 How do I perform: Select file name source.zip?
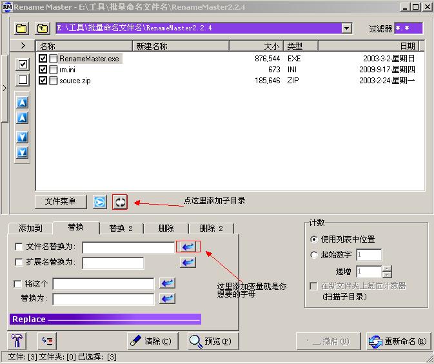75,81
